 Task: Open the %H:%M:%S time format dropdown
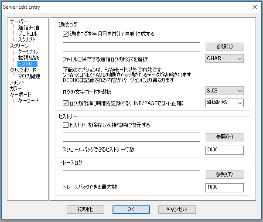(224, 103)
